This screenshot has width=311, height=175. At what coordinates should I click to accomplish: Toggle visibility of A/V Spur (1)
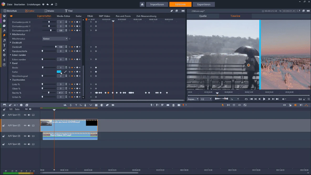[25, 115]
